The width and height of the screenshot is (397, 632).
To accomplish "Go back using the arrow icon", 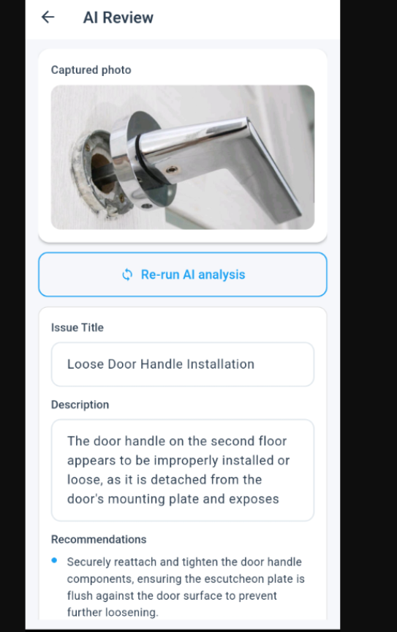I will click(x=48, y=17).
